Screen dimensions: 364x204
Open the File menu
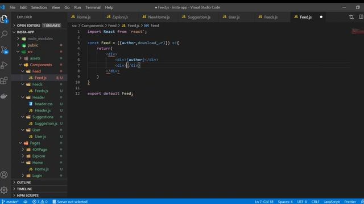13,7
